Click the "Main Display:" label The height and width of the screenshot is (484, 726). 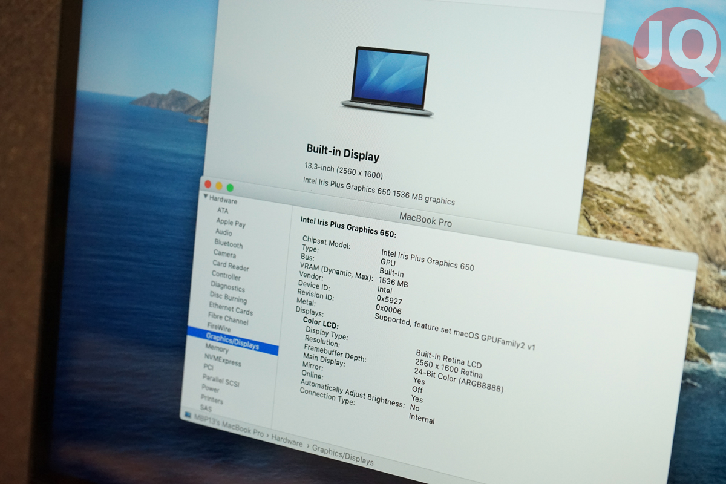[324, 359]
